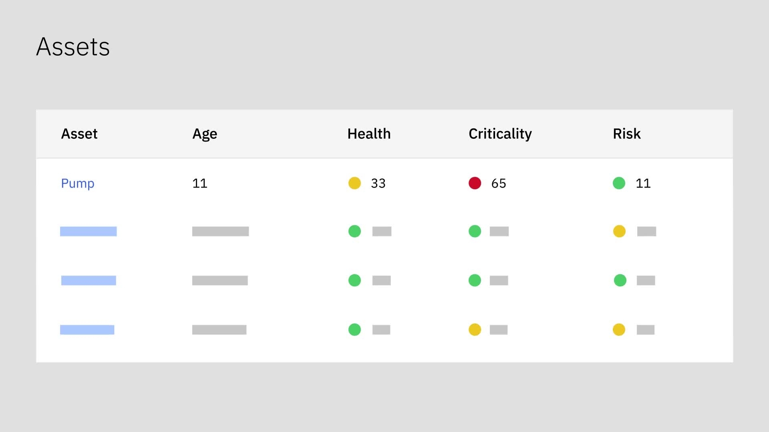
Task: Sort by the Asset column header
Action: (x=79, y=134)
